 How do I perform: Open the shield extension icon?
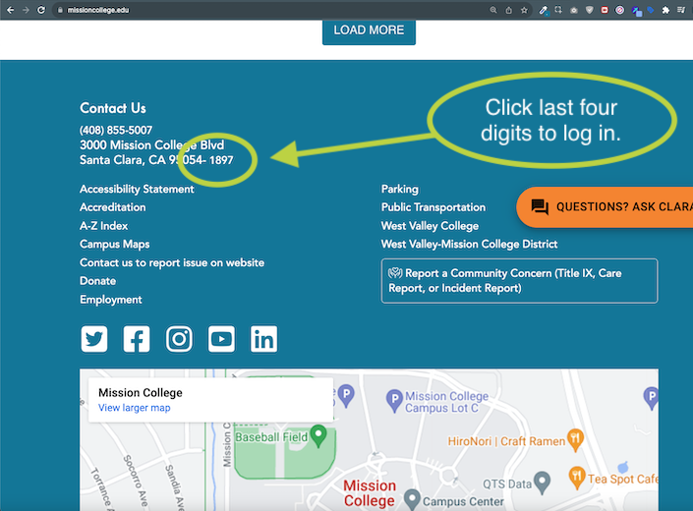(x=589, y=10)
